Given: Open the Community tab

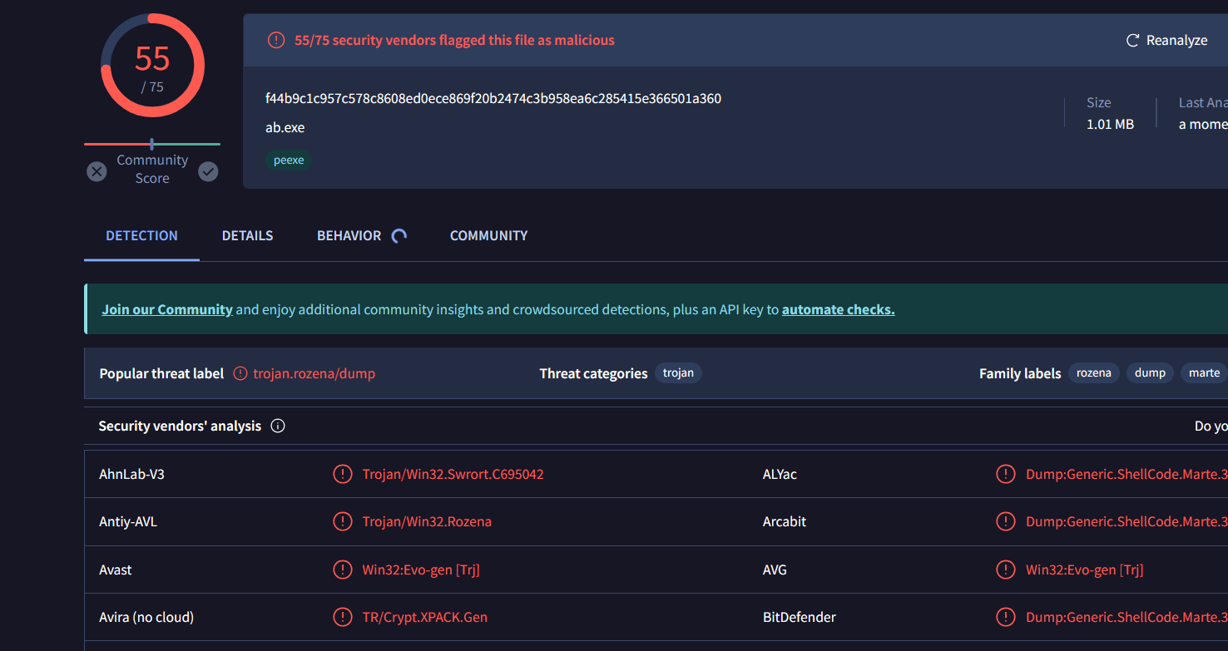Looking at the screenshot, I should tap(488, 235).
